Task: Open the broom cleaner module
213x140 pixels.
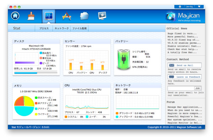Action: [31, 16]
